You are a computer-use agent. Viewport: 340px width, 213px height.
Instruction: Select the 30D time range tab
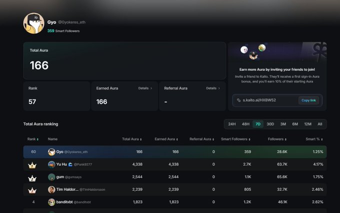270,124
